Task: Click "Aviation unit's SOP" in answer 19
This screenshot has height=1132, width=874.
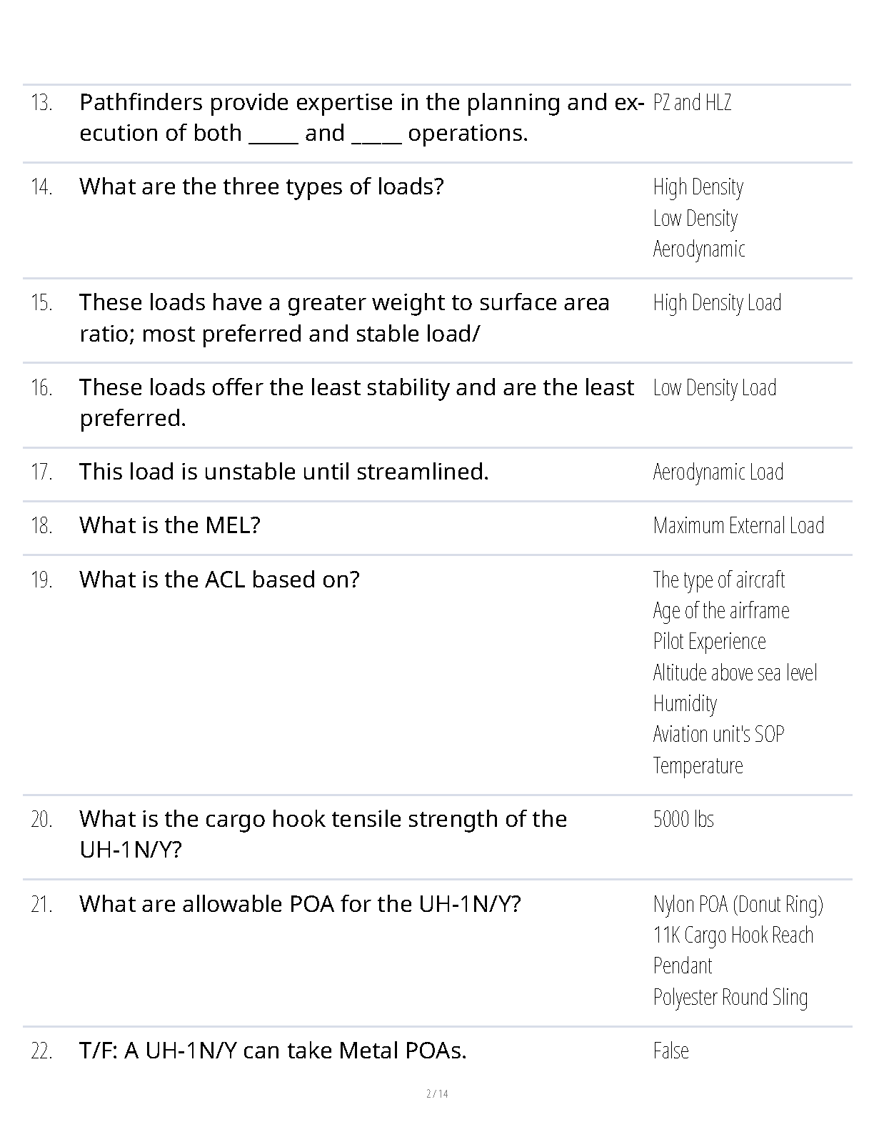Action: coord(718,735)
